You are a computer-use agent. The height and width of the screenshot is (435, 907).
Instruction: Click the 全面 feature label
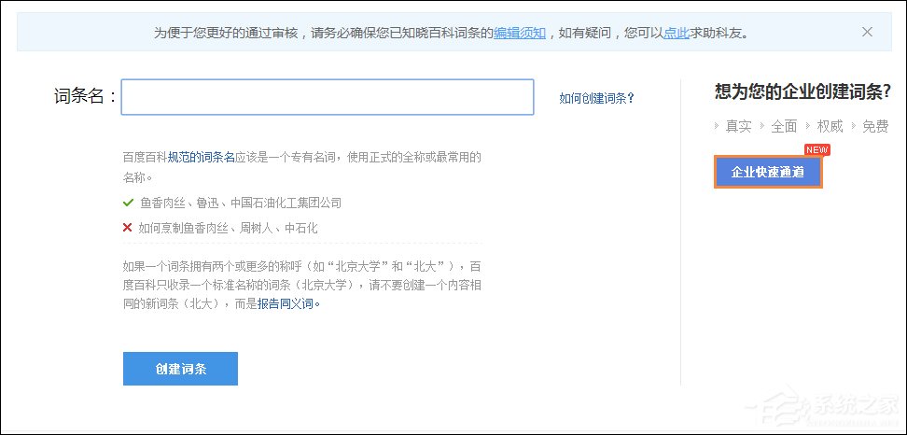(x=785, y=126)
